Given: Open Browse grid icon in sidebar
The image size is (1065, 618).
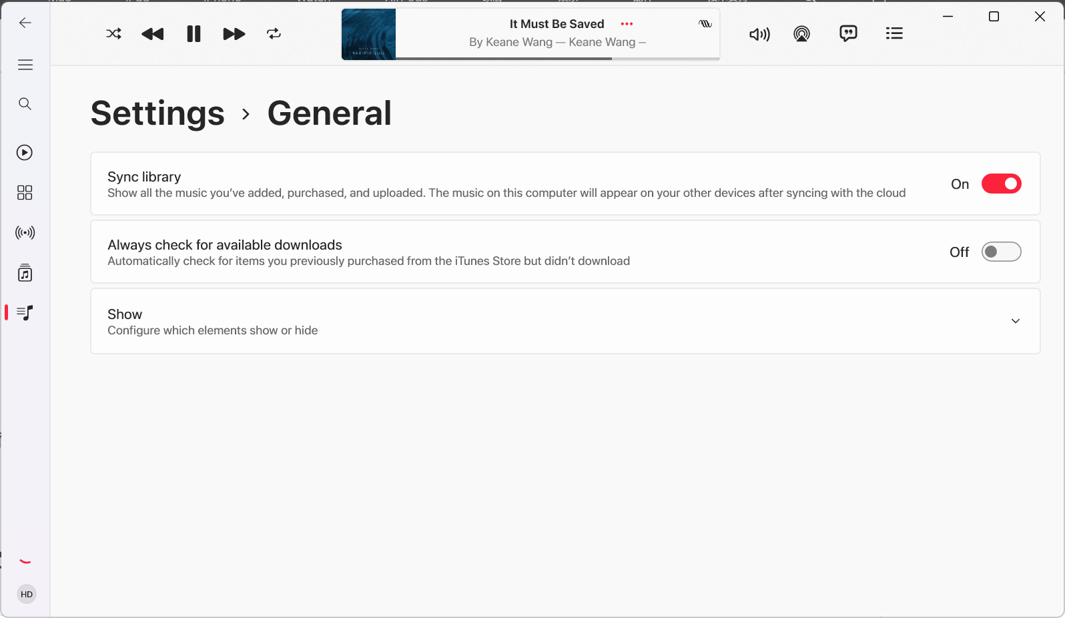Looking at the screenshot, I should click(25, 193).
